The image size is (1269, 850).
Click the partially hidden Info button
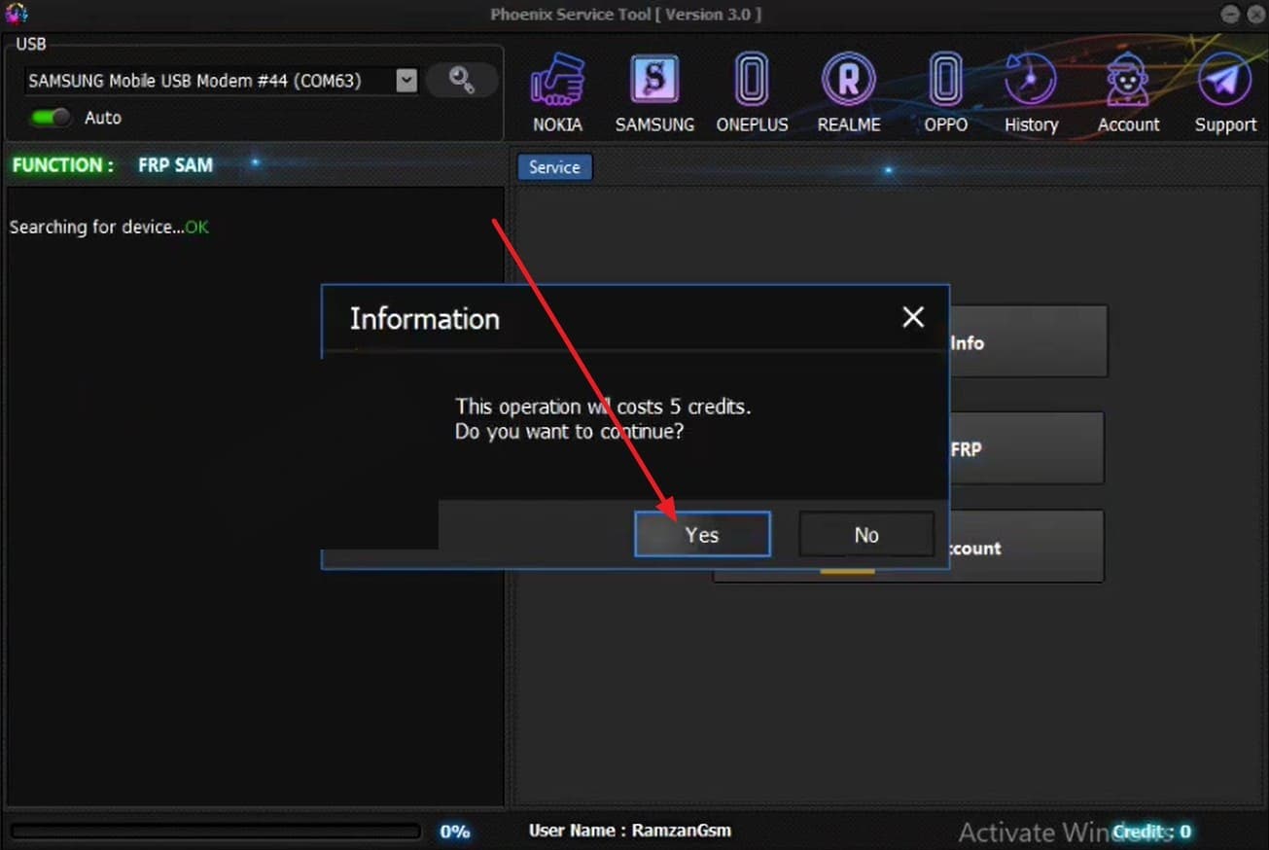click(1027, 342)
